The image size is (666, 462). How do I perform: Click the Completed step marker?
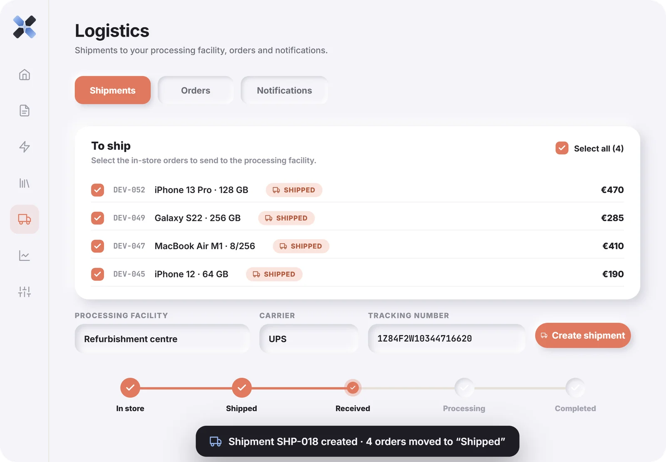pos(575,388)
